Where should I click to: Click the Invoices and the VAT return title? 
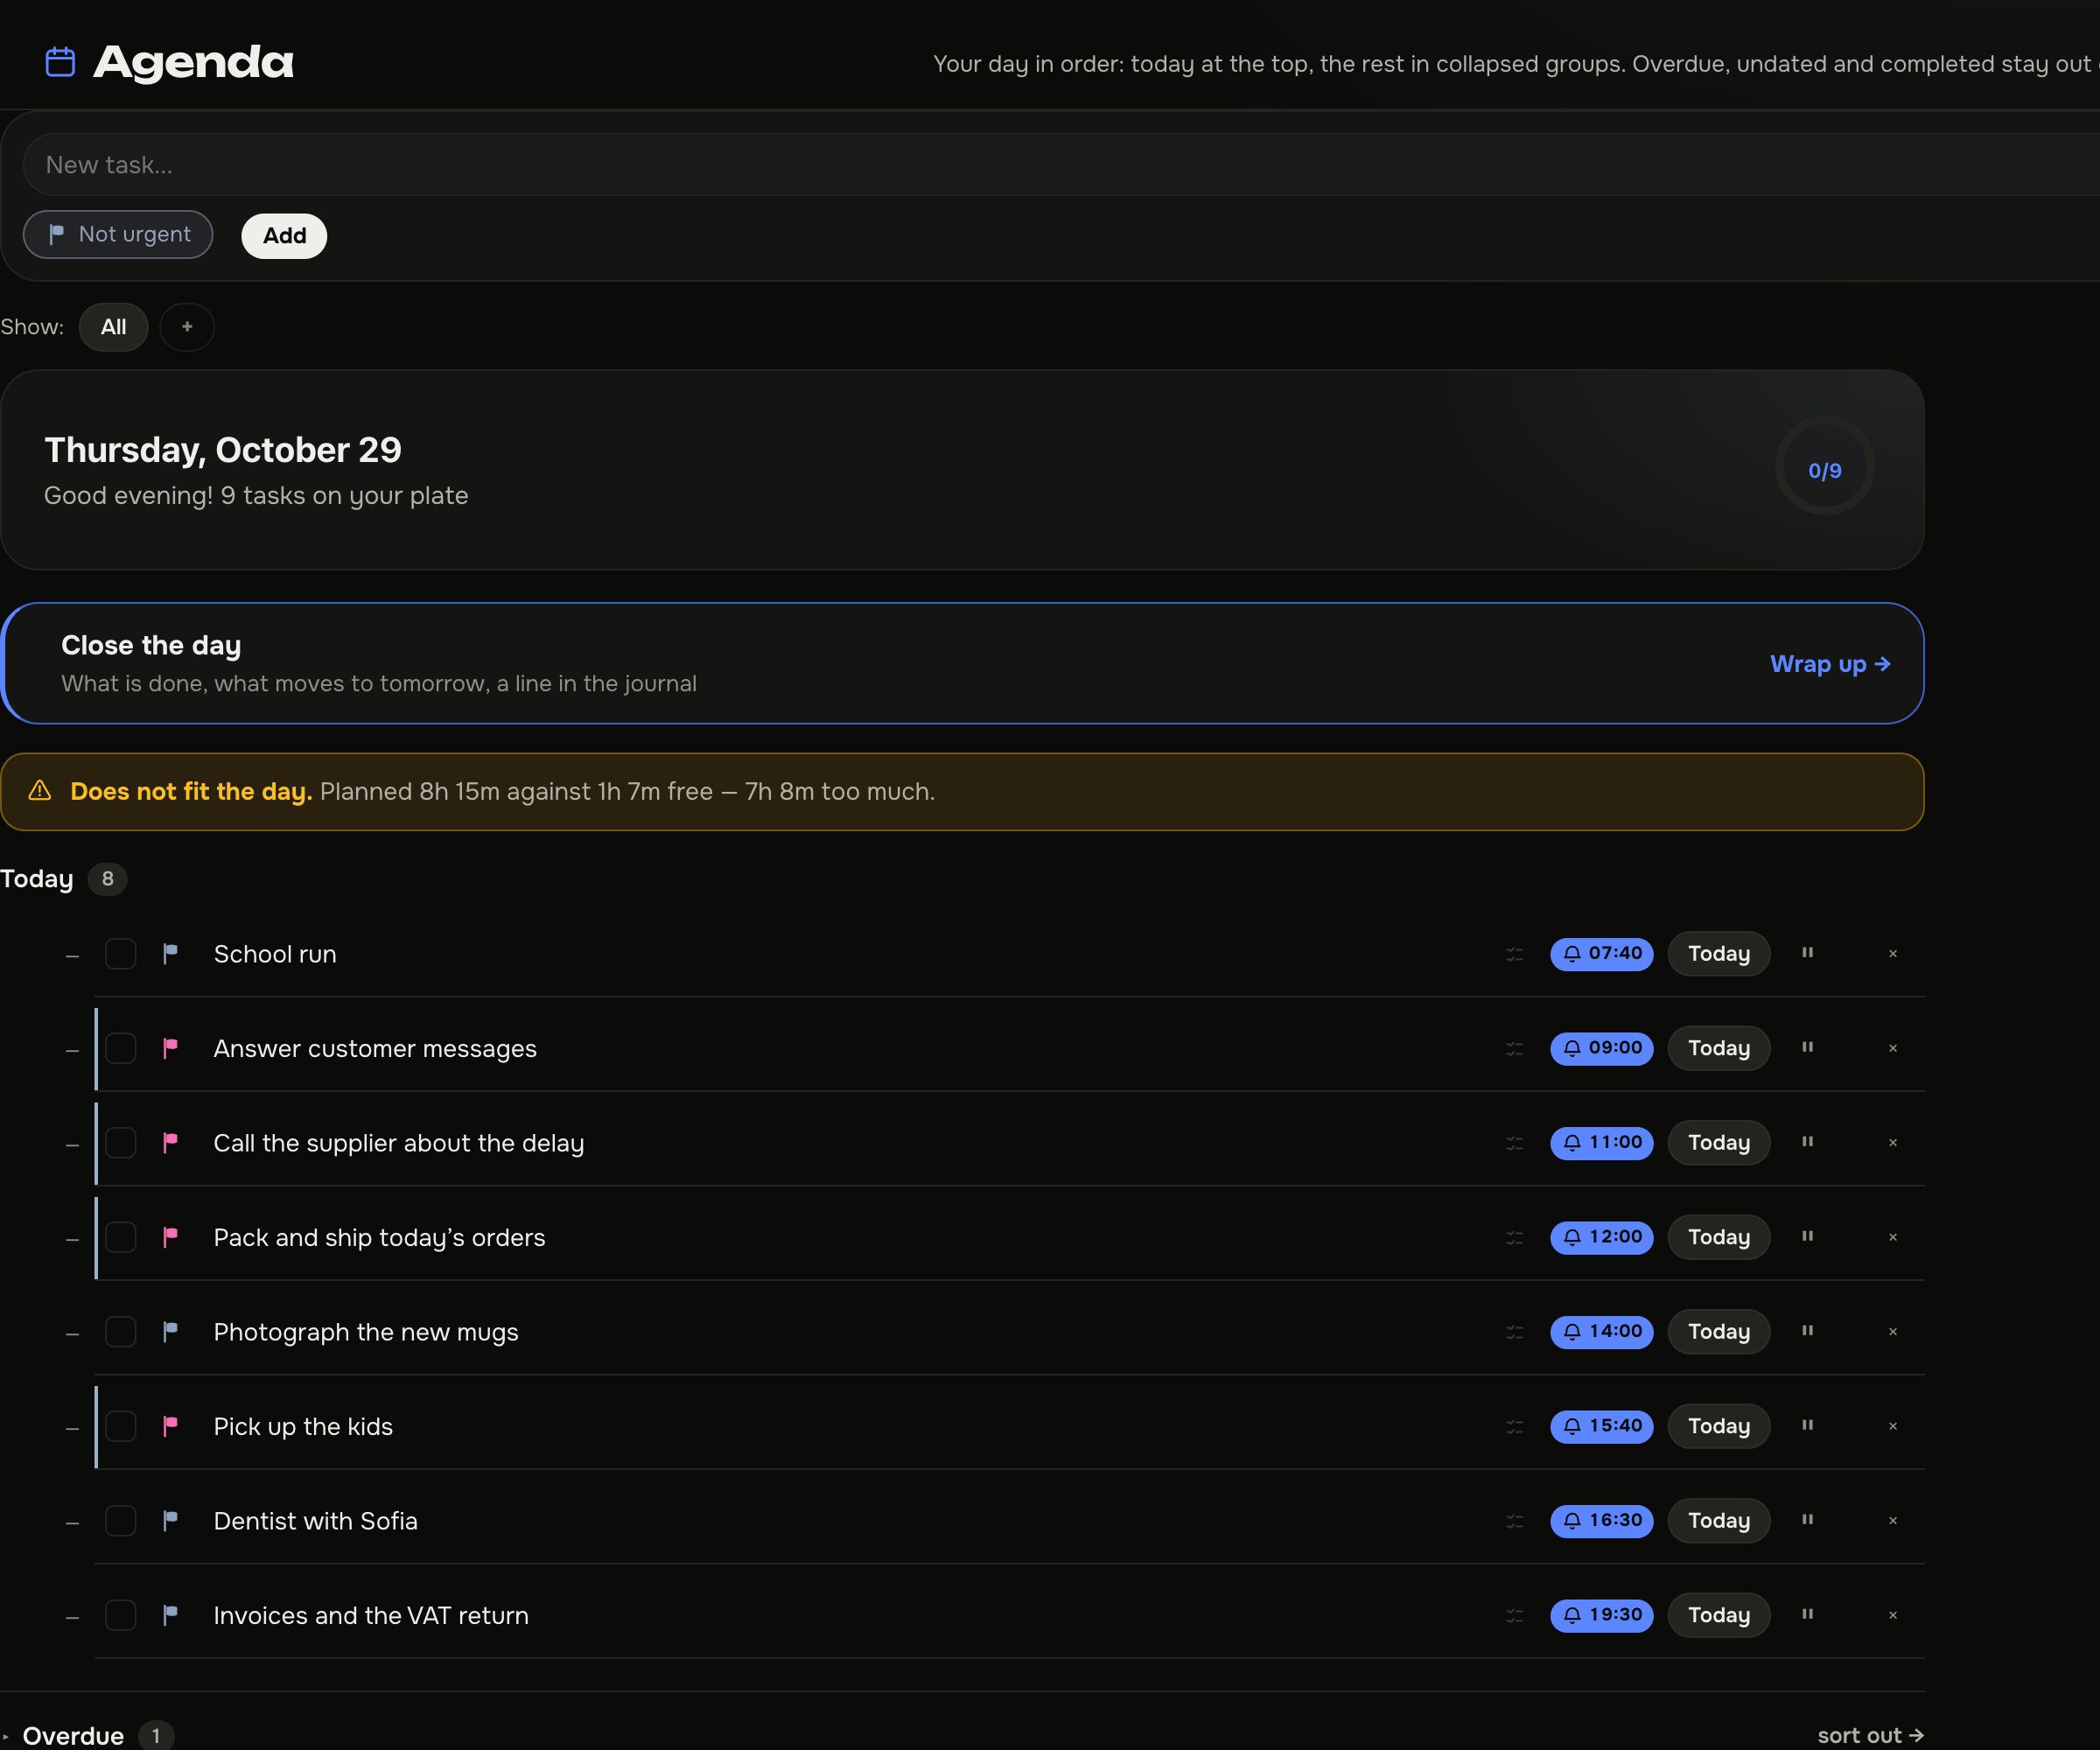(371, 1615)
